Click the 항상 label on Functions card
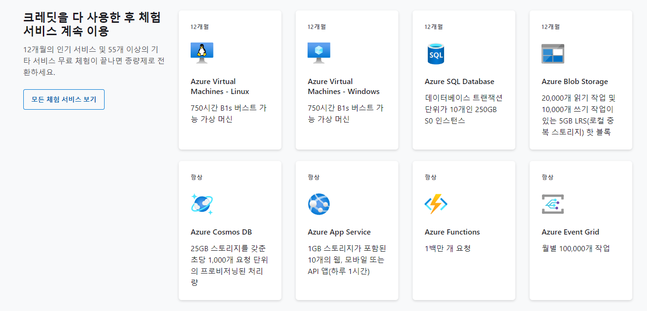This screenshot has width=647, height=311. [430, 177]
